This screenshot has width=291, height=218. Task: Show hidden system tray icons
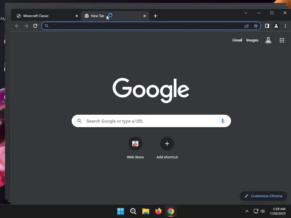(x=247, y=211)
